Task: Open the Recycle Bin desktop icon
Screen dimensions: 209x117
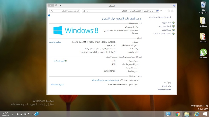Action: (x=203, y=7)
